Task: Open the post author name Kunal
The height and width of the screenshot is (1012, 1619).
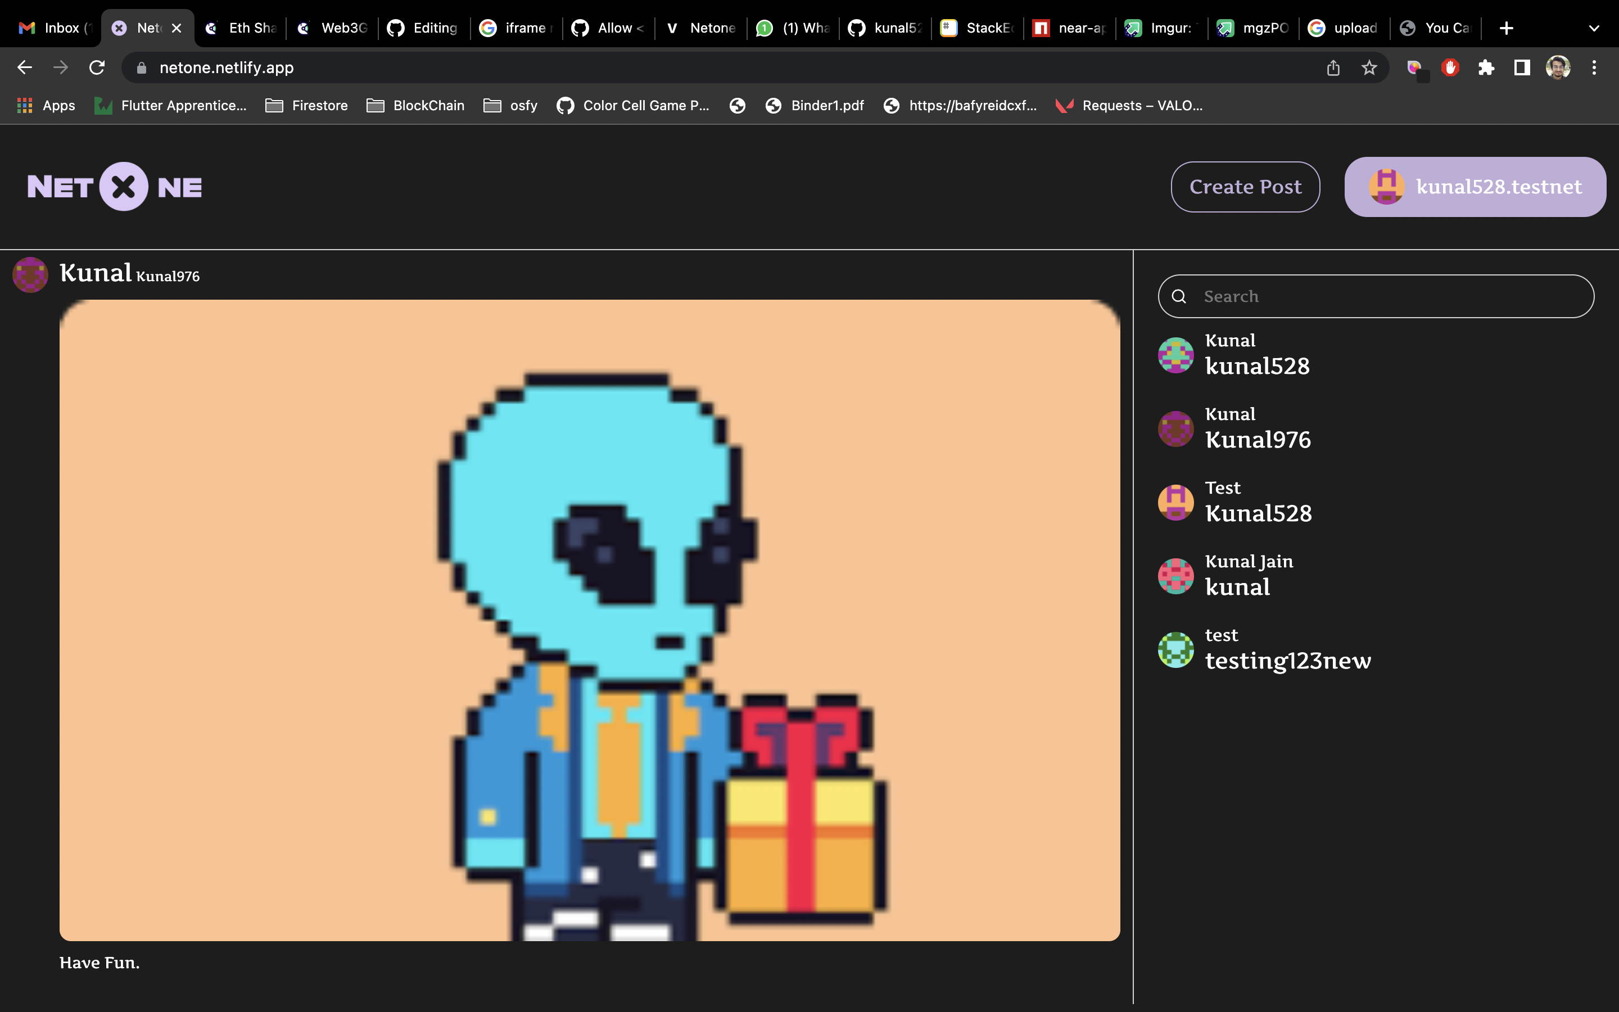Action: pos(95,273)
